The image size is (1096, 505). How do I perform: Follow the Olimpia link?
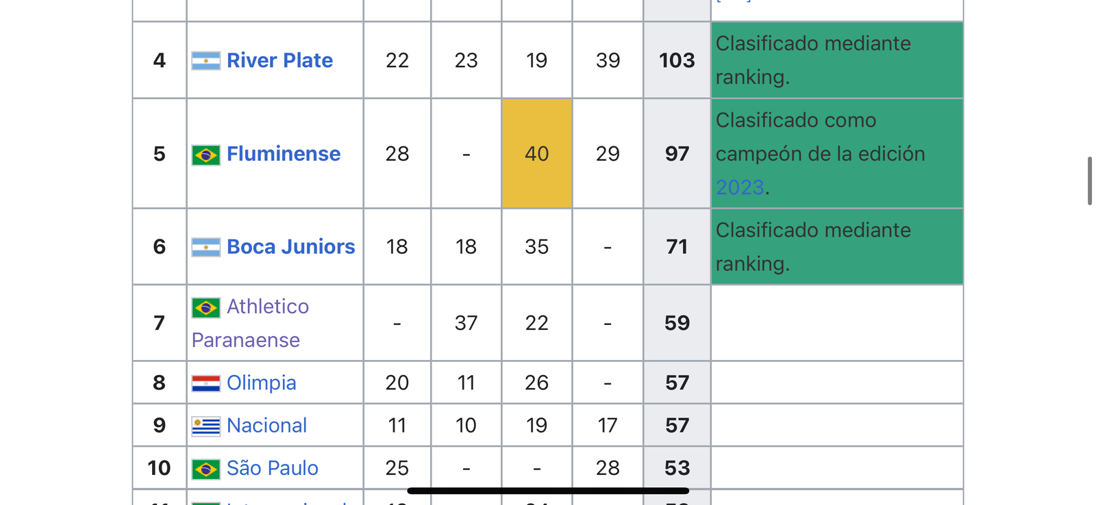coord(262,383)
